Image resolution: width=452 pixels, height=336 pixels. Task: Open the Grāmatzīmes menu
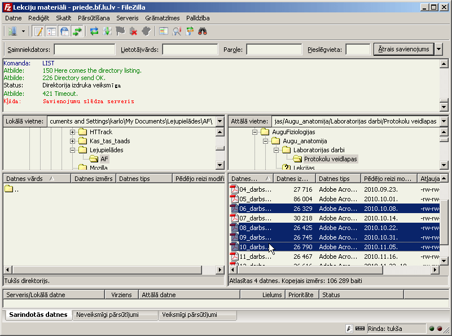click(x=163, y=18)
